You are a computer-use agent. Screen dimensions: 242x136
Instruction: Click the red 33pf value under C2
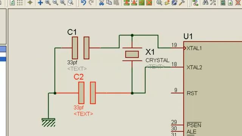[x=79, y=107]
